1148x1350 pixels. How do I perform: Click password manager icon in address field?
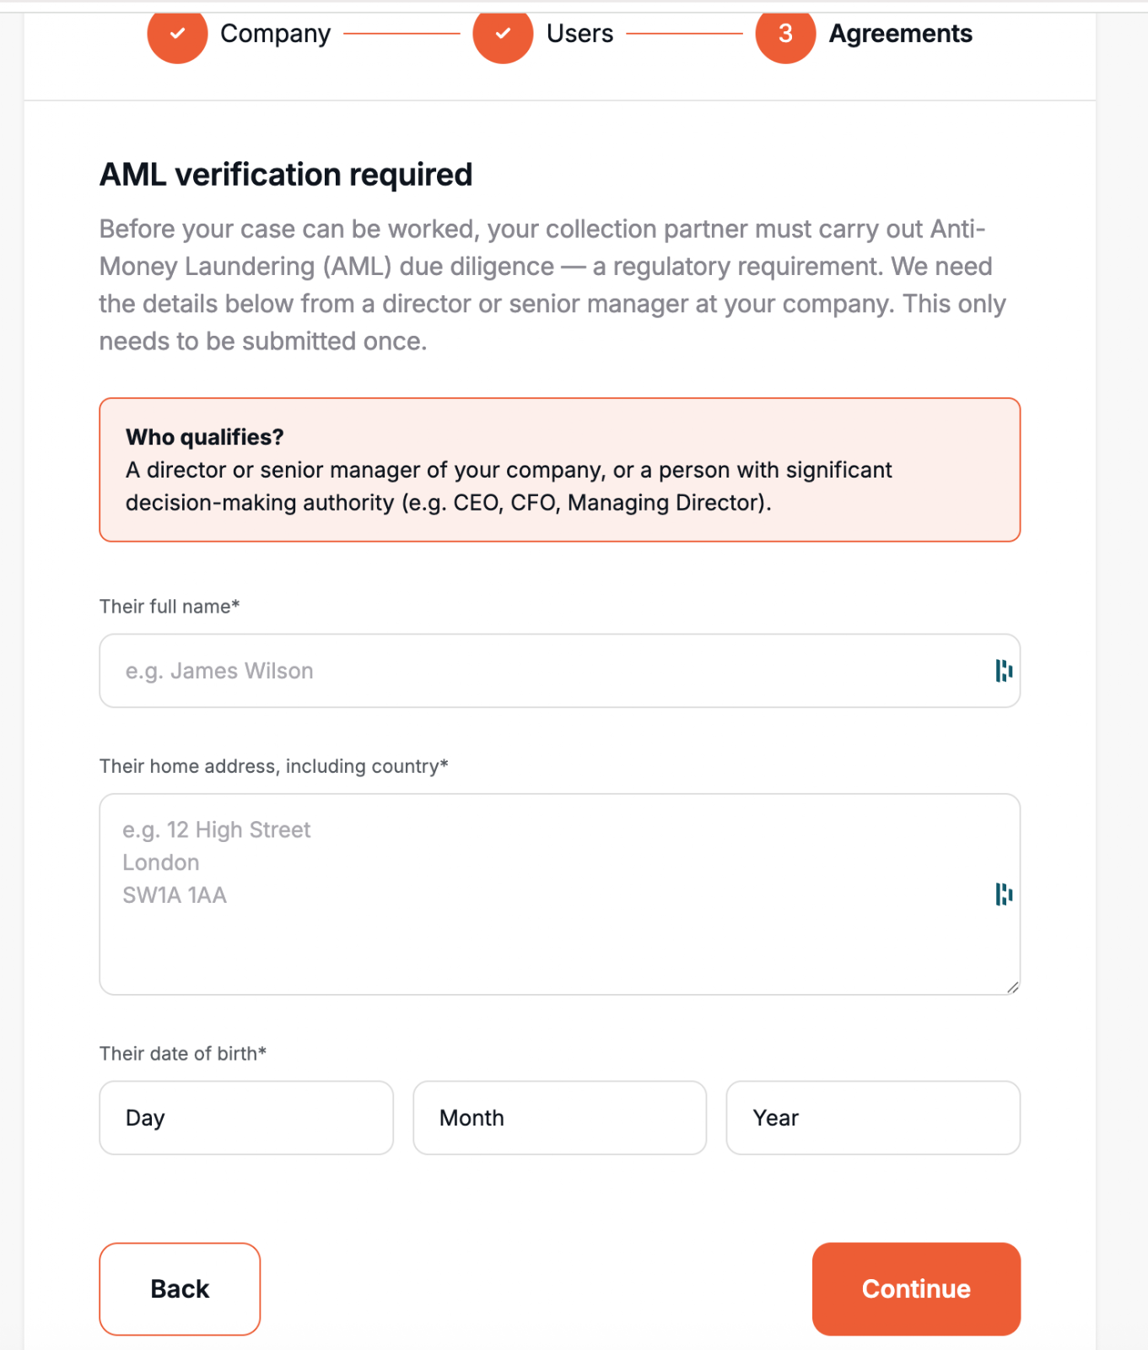pos(1003,894)
